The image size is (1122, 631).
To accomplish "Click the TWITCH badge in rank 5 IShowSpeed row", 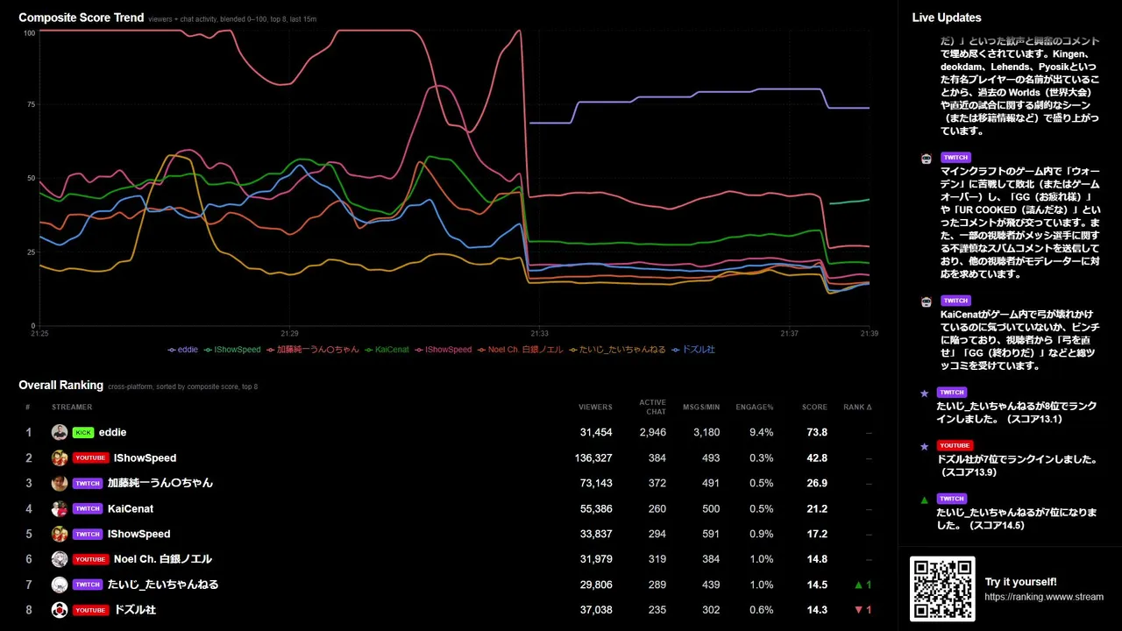I will [88, 535].
